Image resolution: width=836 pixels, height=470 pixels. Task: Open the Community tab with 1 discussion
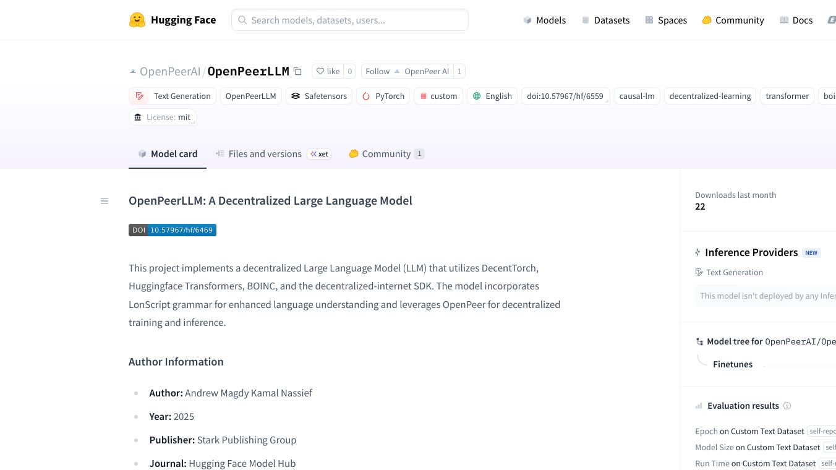click(386, 154)
